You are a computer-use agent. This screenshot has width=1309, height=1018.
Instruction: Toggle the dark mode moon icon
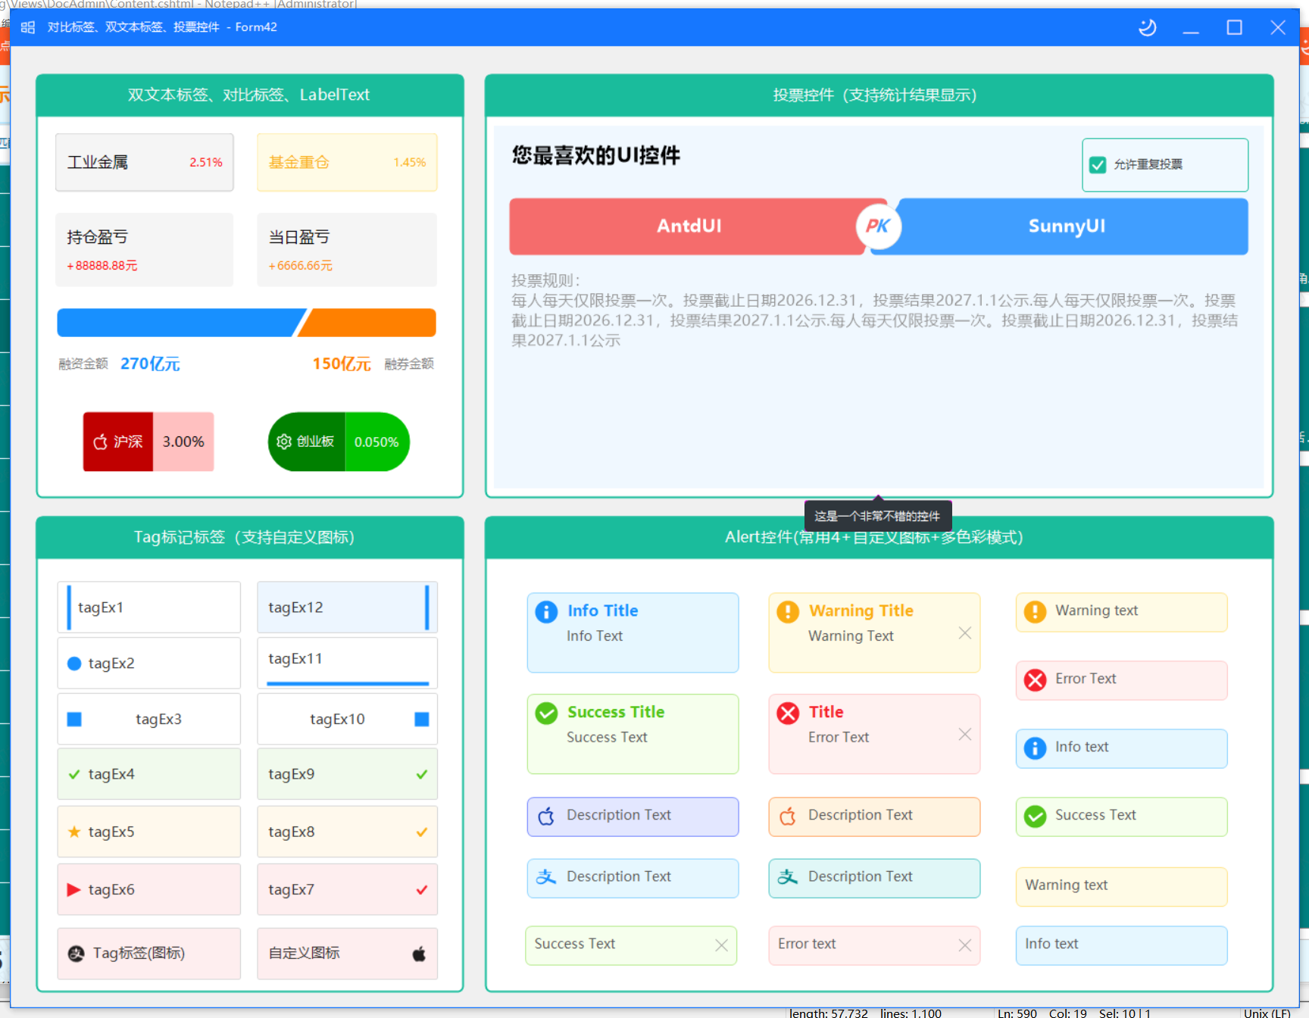1147,28
